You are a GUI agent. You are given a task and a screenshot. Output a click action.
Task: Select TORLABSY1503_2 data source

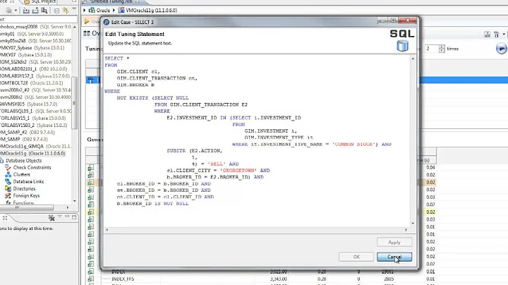33,126
